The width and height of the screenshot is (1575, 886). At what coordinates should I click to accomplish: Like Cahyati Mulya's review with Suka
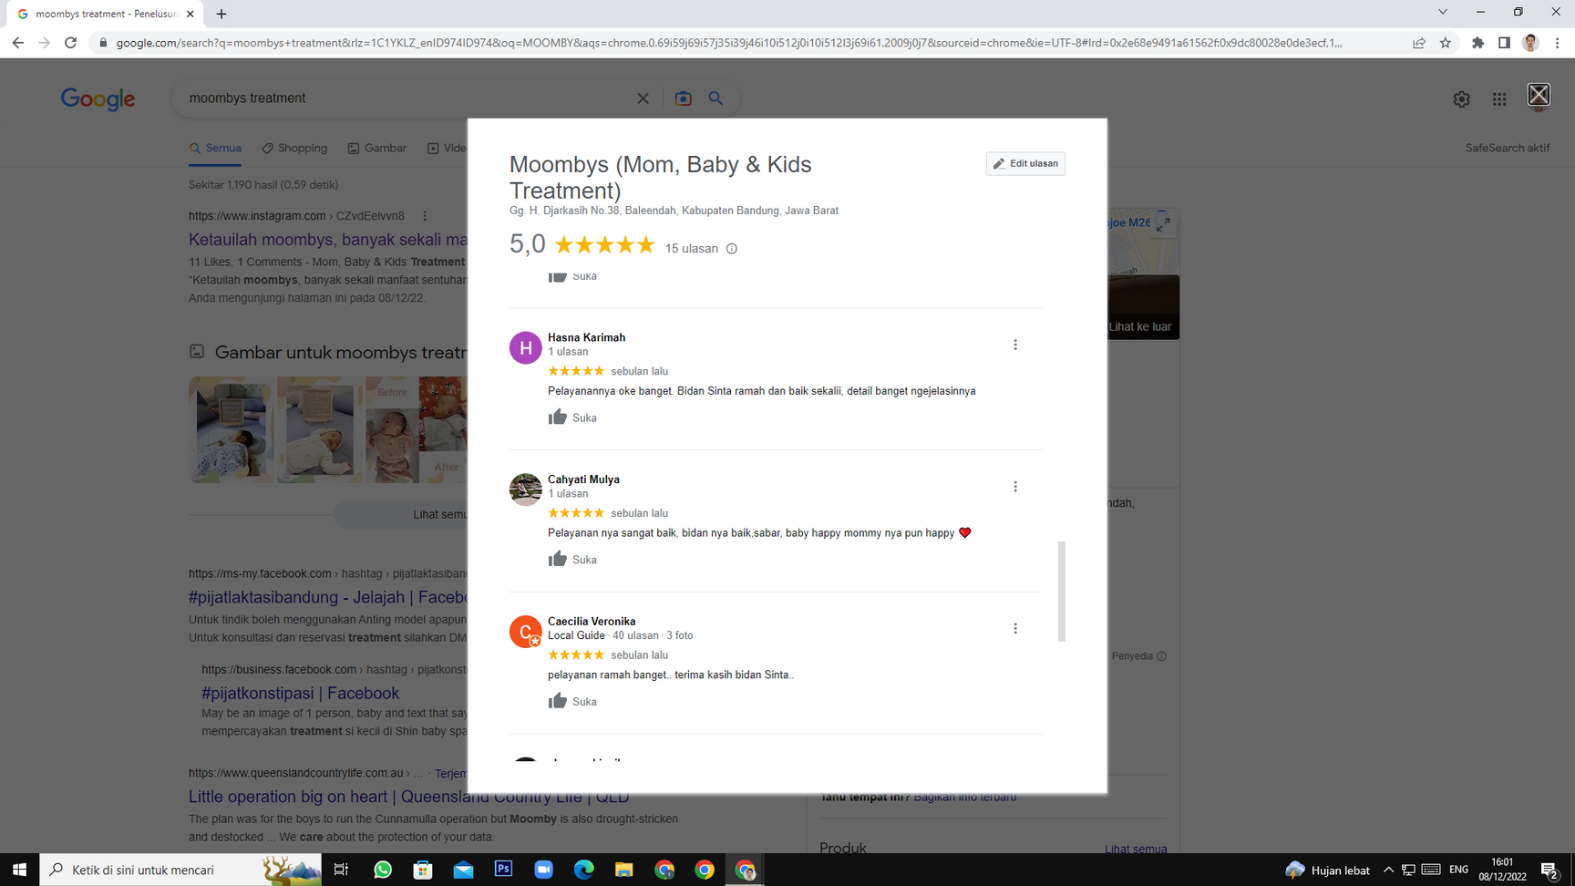point(572,560)
